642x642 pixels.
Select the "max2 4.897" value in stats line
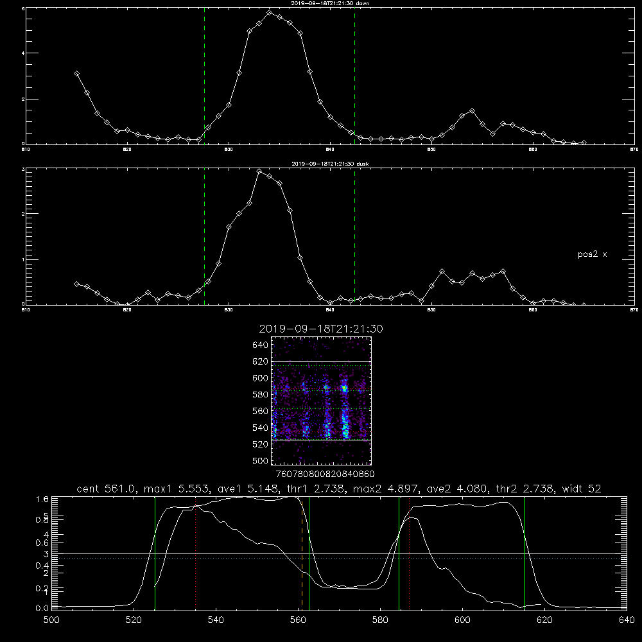click(x=386, y=489)
